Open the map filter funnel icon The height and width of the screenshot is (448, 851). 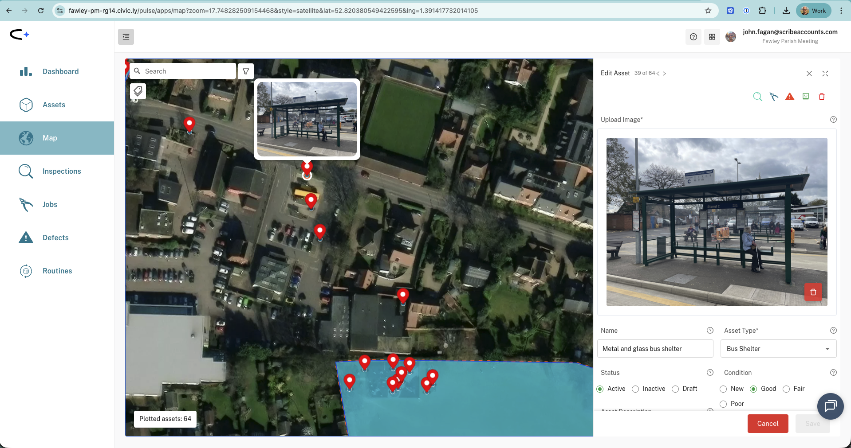click(245, 71)
